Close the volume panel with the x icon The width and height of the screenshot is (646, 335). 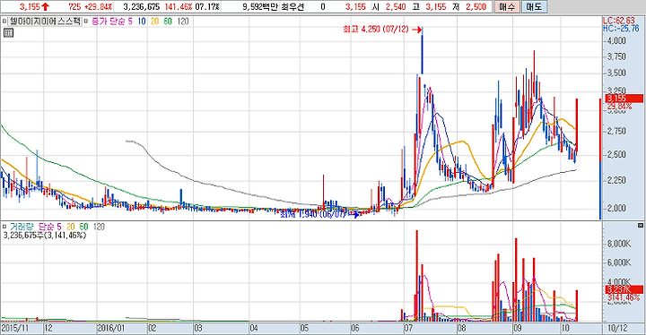coord(640,226)
